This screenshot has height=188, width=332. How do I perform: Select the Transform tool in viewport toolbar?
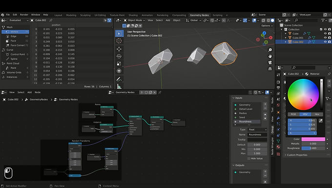119,71
